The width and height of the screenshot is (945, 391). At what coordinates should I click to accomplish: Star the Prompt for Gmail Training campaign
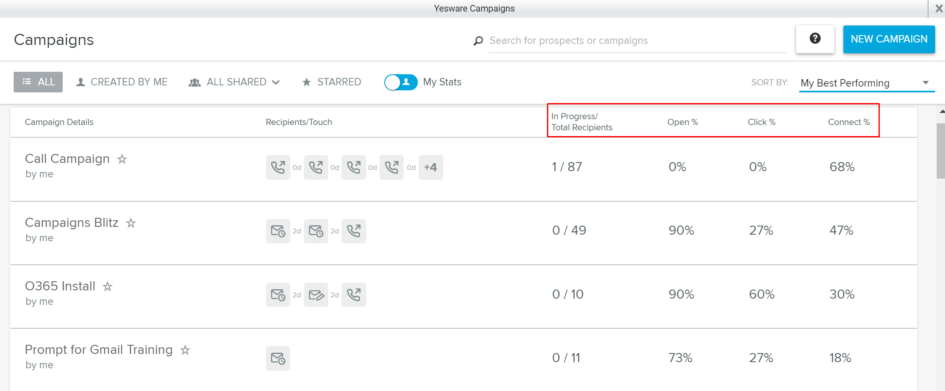tap(185, 350)
